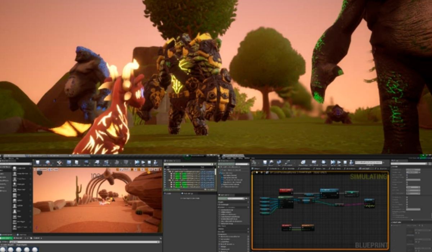The height and width of the screenshot is (252, 432).
Task: Select the Point Light actor icon
Action: pos(14,184)
